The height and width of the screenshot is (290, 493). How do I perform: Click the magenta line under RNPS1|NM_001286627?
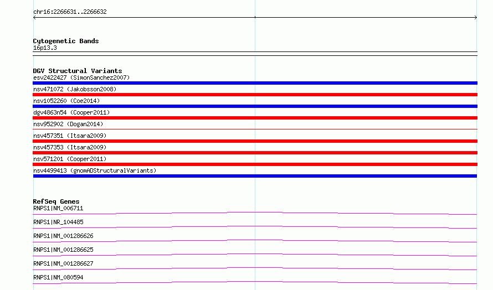255,268
